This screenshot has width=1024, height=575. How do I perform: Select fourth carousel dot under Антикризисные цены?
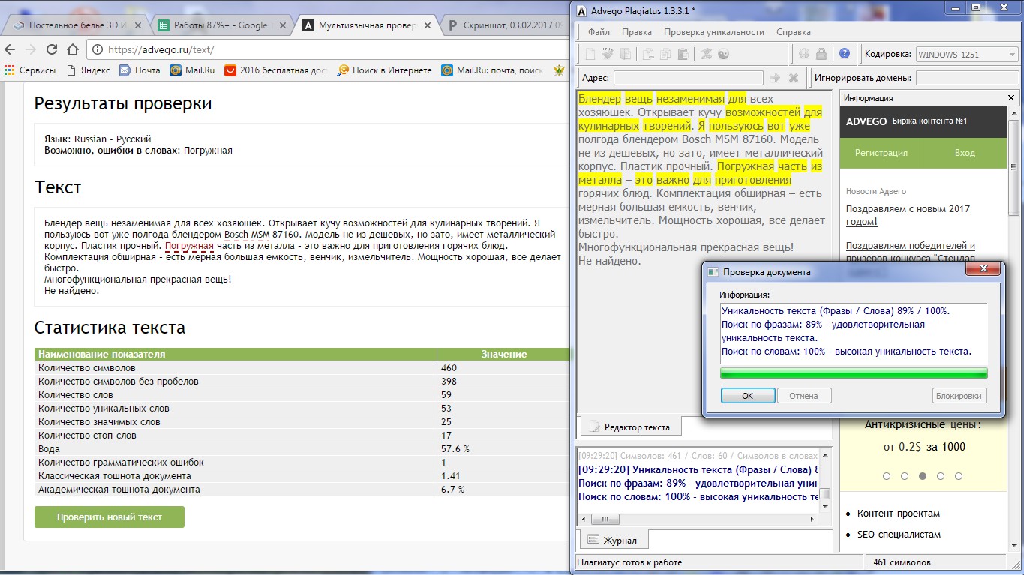point(941,476)
